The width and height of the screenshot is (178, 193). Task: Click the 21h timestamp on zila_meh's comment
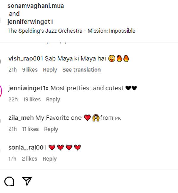pos(12,129)
